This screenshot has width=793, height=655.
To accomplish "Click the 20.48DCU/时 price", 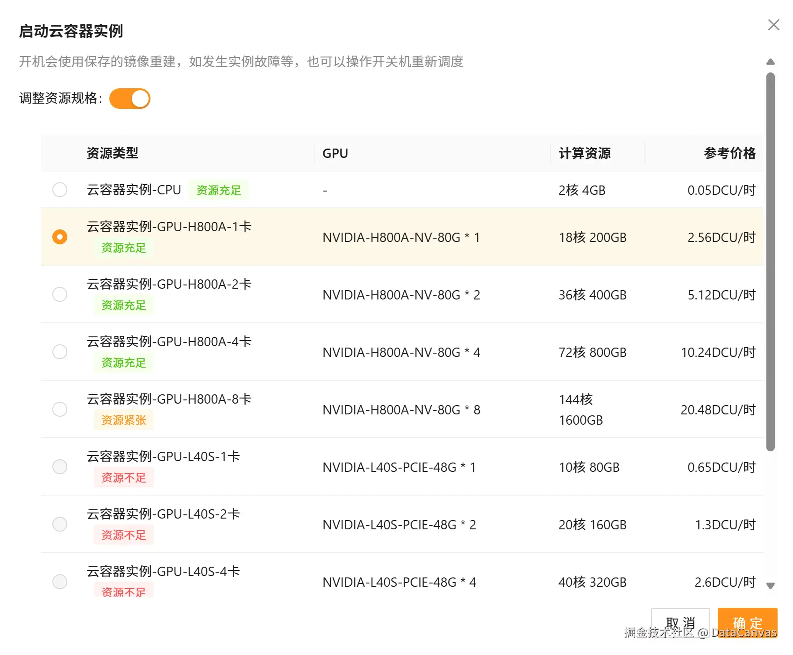I will click(x=718, y=410).
